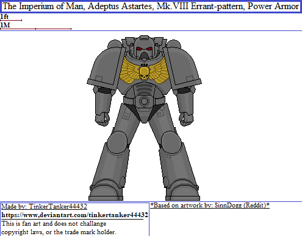Click the space marine's helmet
The image size is (302, 236).
(144, 48)
